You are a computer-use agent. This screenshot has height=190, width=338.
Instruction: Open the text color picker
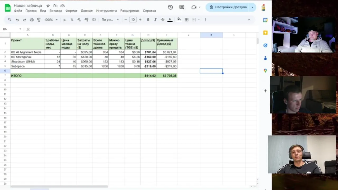tap(170, 20)
